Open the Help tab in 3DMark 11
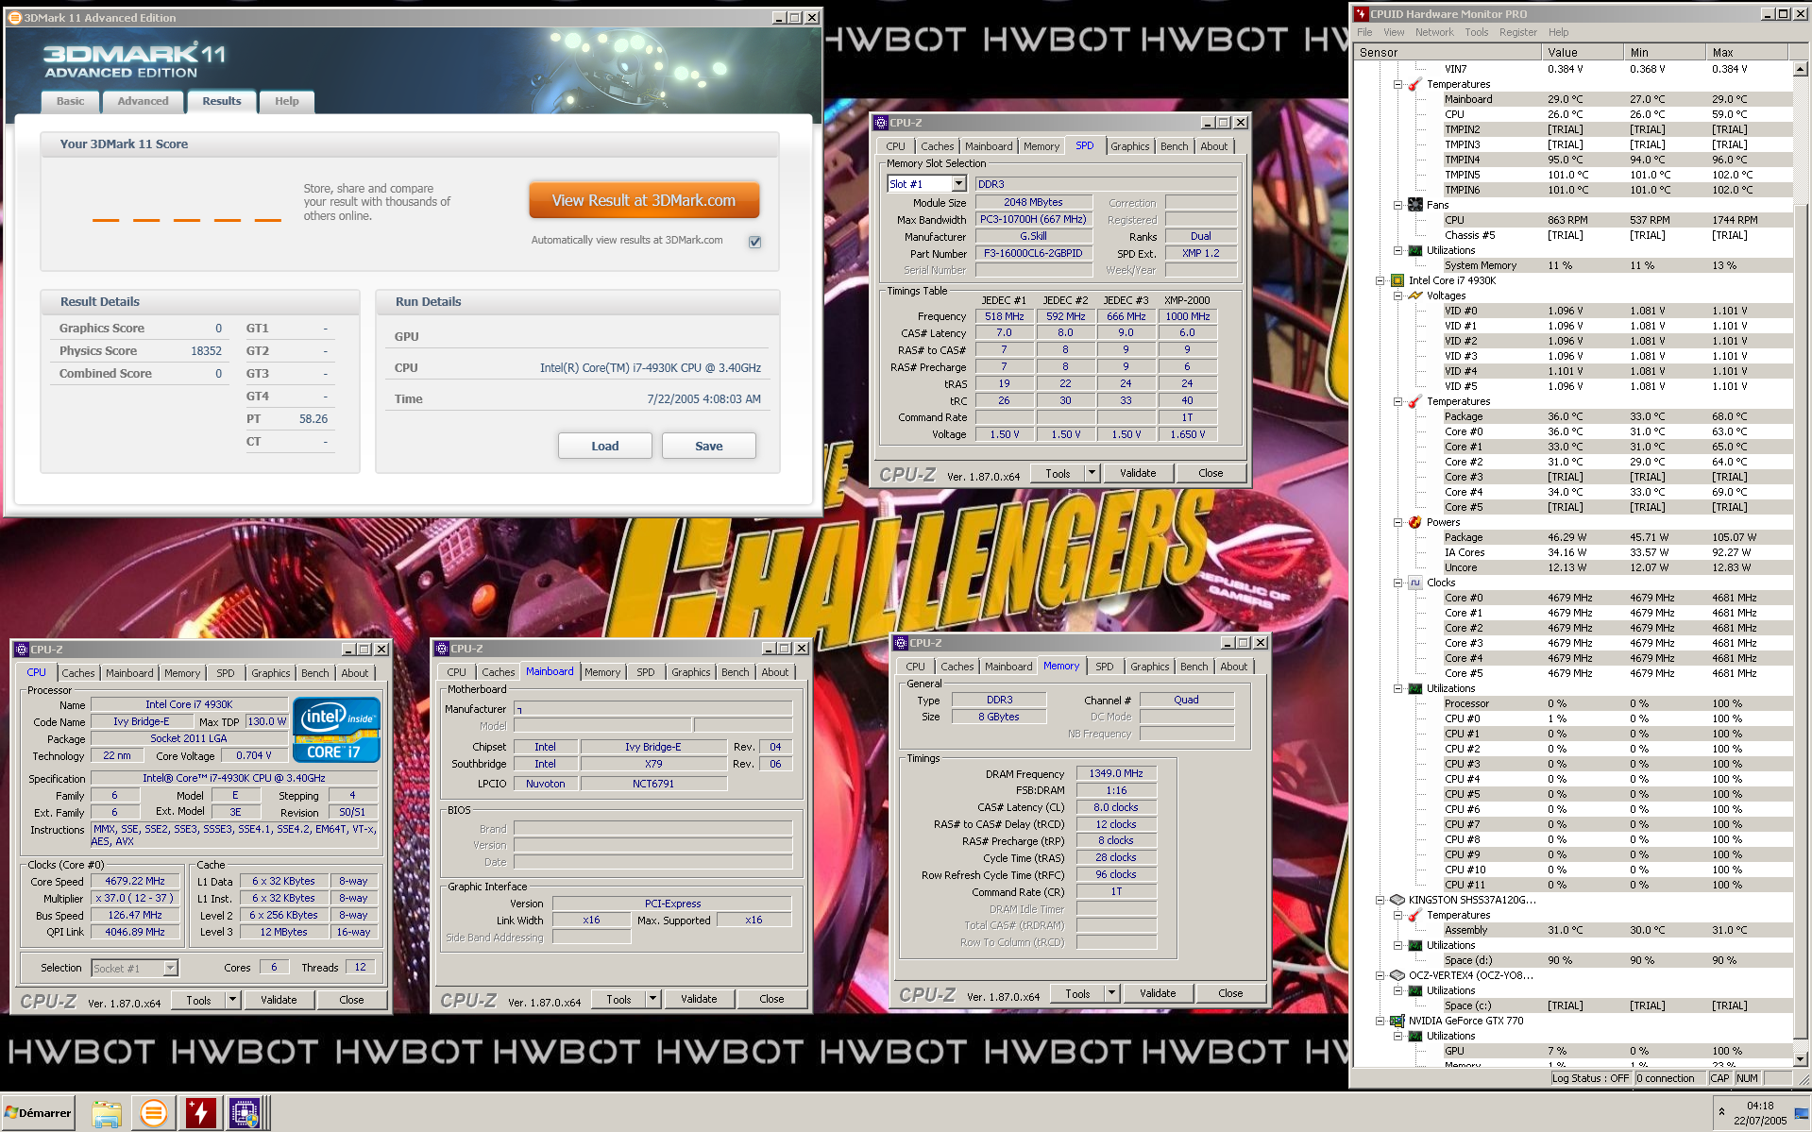The width and height of the screenshot is (1812, 1132). tap(286, 101)
